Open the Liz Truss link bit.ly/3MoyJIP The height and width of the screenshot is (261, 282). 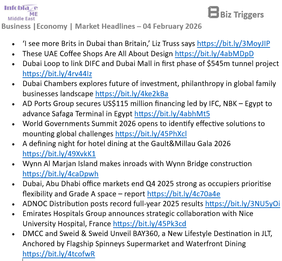(234, 44)
